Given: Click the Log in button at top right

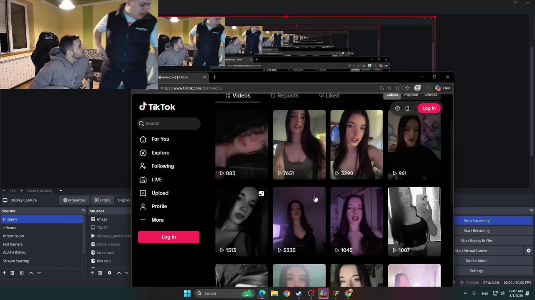Looking at the screenshot, I should pos(429,108).
